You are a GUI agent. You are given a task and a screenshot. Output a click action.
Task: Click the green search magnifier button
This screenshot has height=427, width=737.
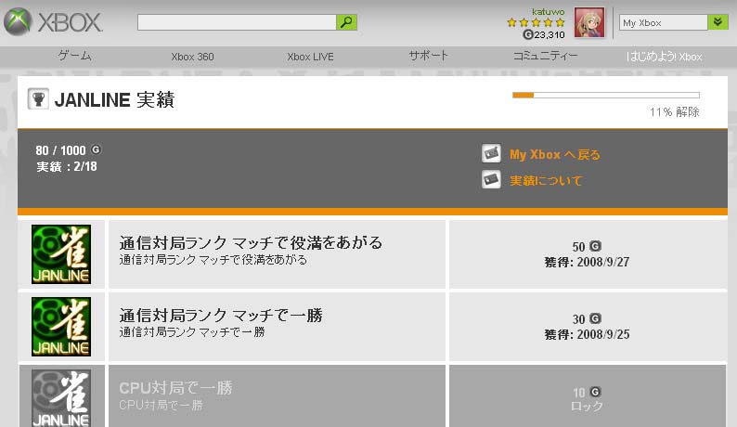point(346,22)
